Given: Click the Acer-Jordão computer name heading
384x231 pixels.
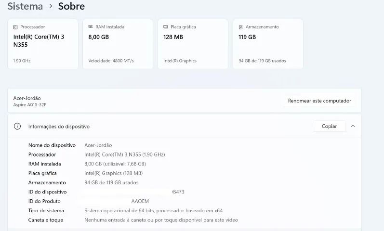Looking at the screenshot, I should [27, 98].
